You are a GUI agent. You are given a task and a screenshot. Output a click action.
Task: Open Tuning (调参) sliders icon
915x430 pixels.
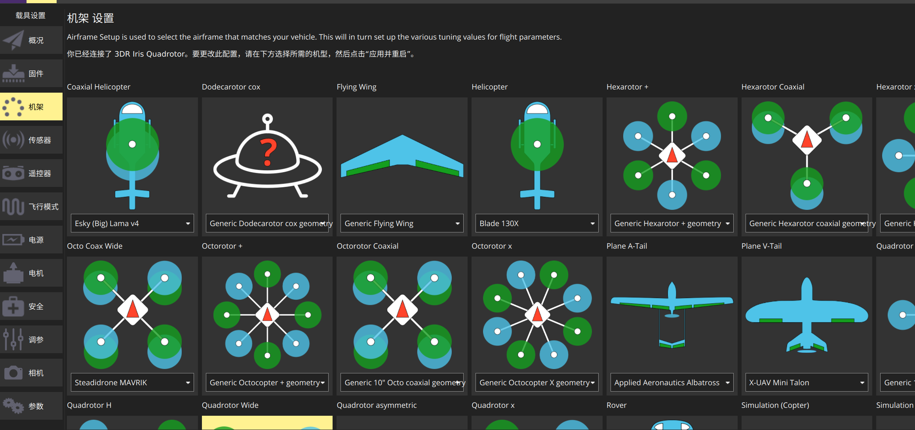(x=13, y=340)
